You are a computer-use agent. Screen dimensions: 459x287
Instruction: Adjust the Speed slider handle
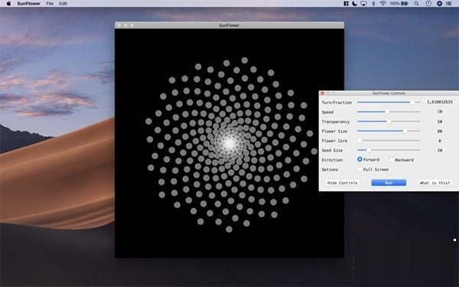[x=387, y=112]
